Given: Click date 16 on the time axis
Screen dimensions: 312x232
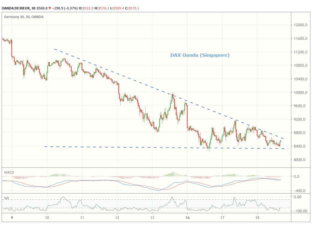Looking at the screenshot, I should click(x=187, y=217).
